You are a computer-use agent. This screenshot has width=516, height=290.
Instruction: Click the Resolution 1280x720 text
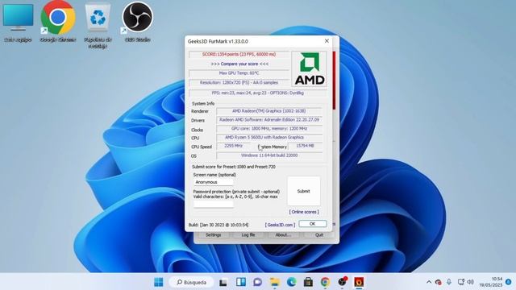pos(239,82)
